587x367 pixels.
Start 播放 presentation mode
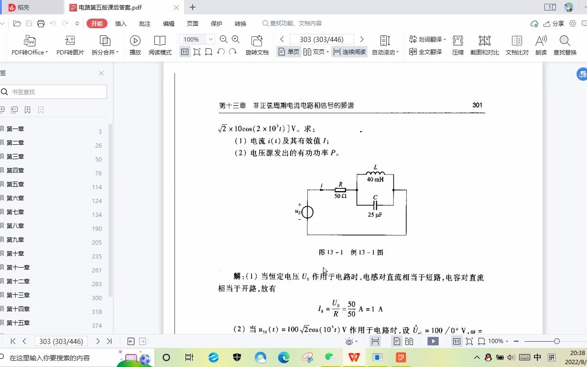point(135,45)
